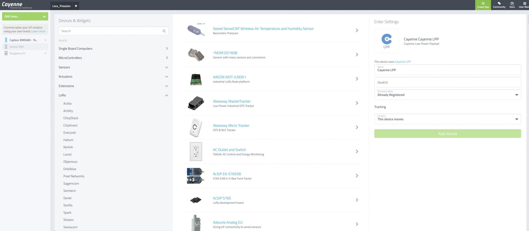Expand the Sensors category
Image resolution: width=529 pixels, height=231 pixels.
click(x=167, y=67)
